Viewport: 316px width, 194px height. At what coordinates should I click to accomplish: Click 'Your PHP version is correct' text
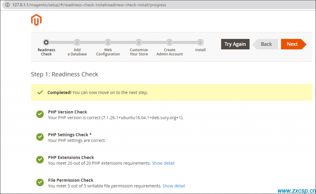116,118
